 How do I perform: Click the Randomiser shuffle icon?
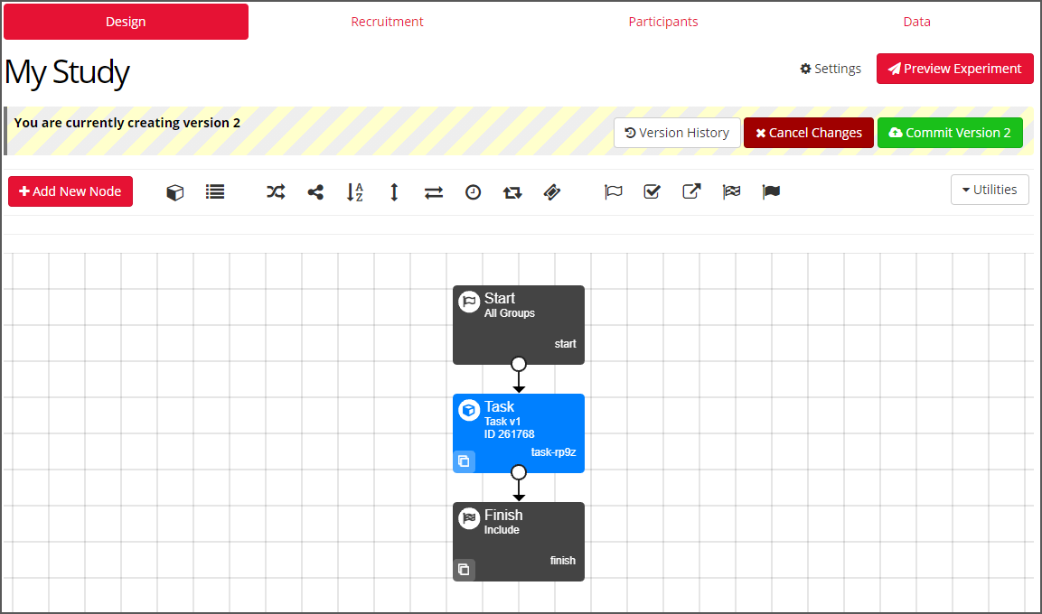pyautogui.click(x=275, y=191)
